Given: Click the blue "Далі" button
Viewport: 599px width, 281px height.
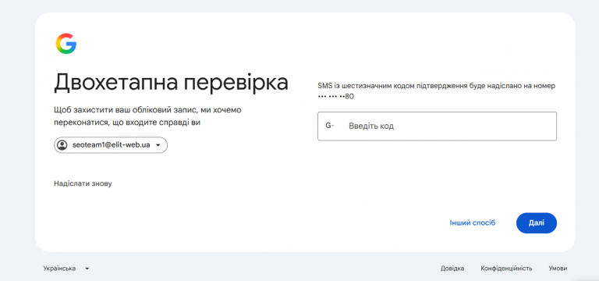Looking at the screenshot, I should pos(537,223).
